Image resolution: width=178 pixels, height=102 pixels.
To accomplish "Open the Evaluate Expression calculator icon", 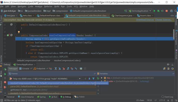I will pos(81,69).
